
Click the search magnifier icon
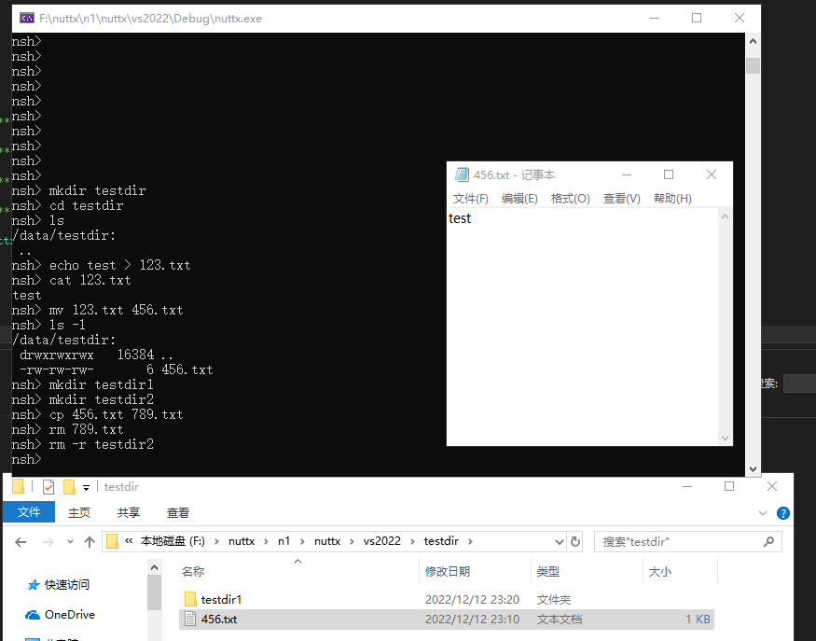(768, 542)
